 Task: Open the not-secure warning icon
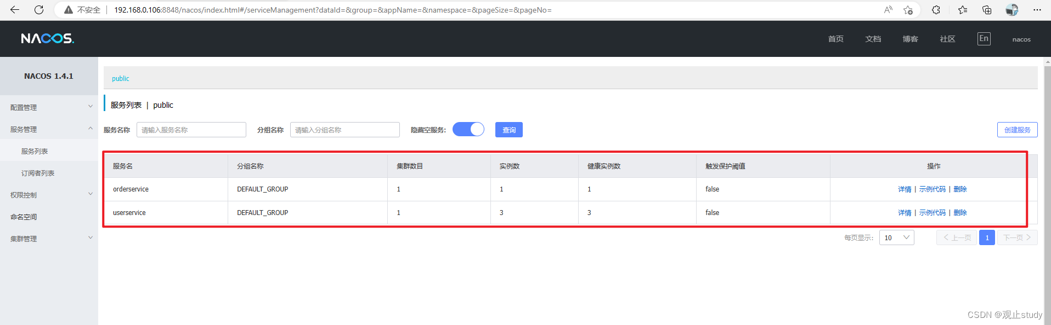(69, 10)
